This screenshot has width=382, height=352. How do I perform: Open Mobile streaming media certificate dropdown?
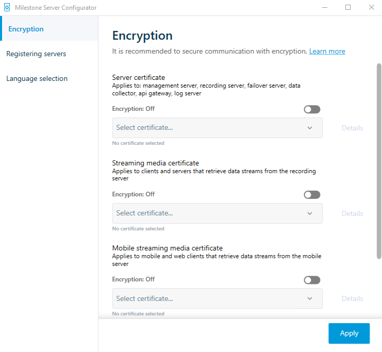click(x=217, y=298)
